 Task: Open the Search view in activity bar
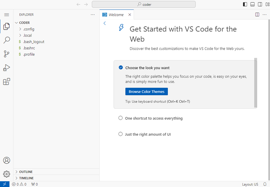tap(6, 40)
